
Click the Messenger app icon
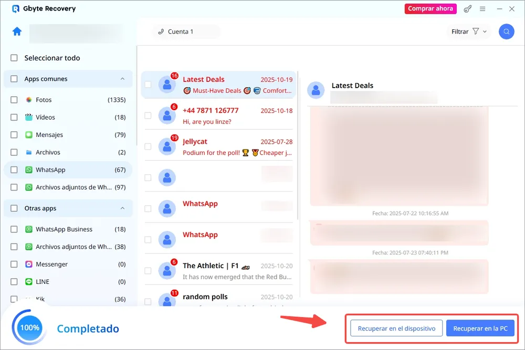click(29, 264)
